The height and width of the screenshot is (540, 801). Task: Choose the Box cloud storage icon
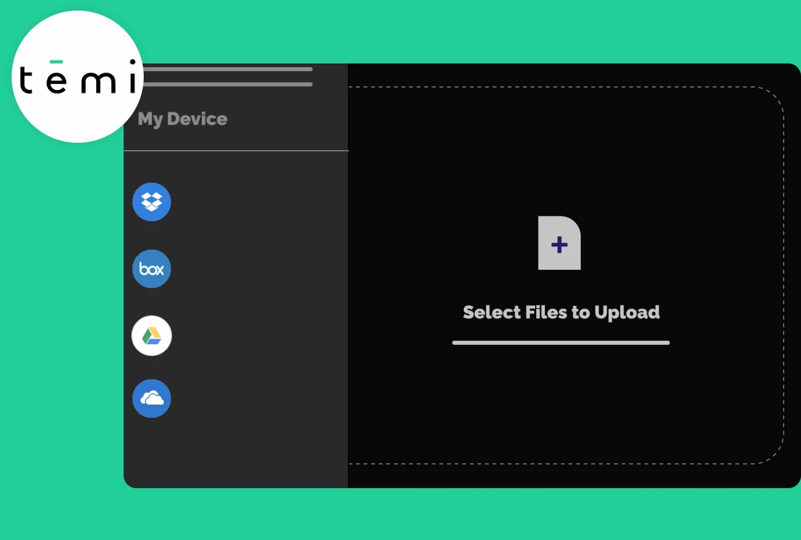[152, 269]
